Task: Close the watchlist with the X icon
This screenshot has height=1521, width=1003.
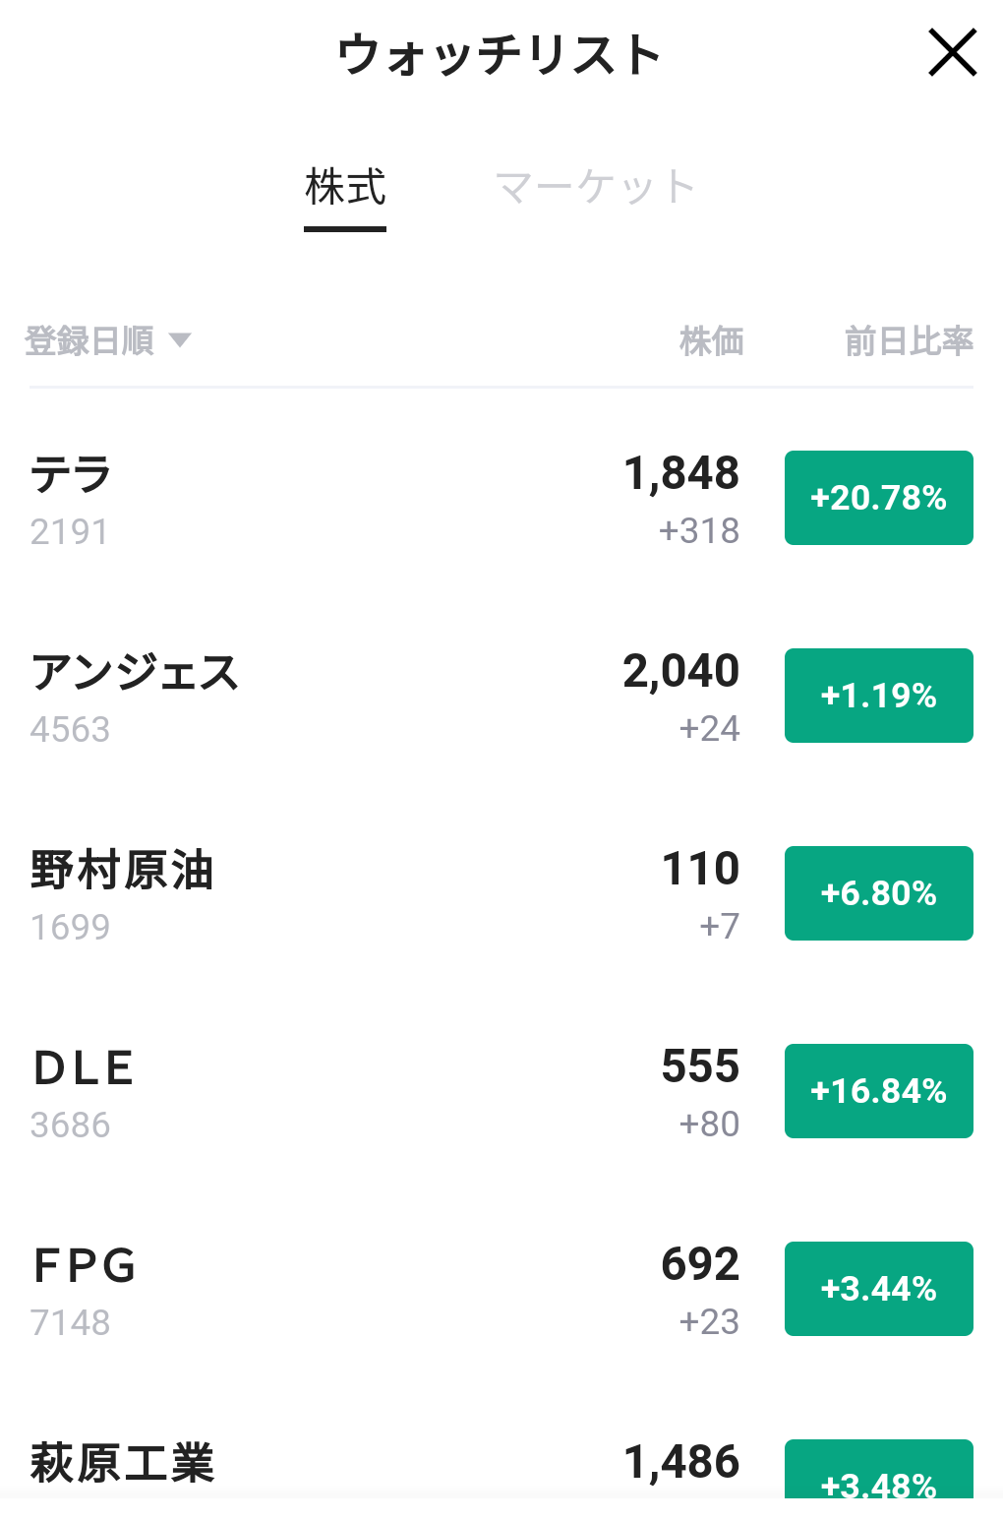Action: click(952, 53)
